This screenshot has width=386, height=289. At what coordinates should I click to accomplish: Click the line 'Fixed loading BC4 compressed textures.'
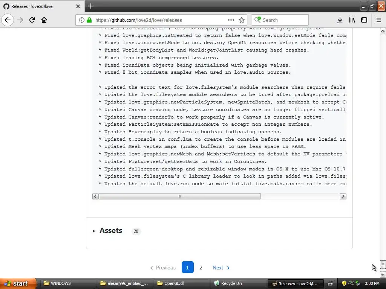tap(158, 58)
